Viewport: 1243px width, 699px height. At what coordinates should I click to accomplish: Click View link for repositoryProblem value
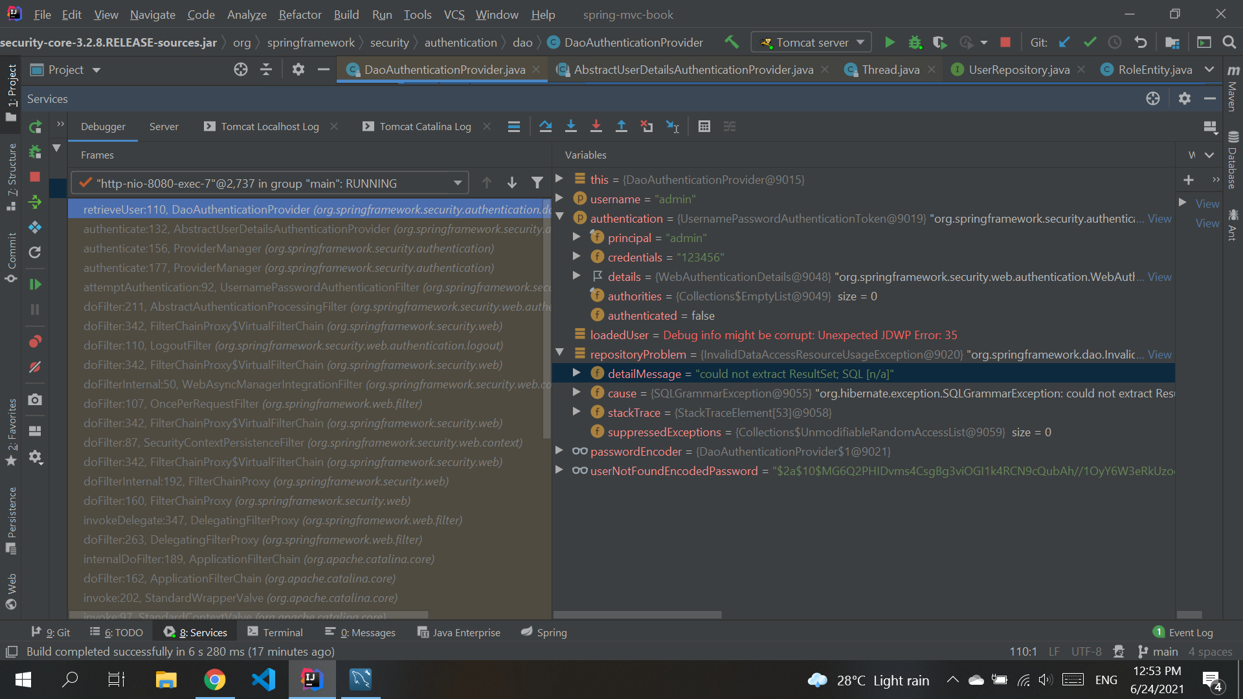click(1159, 355)
